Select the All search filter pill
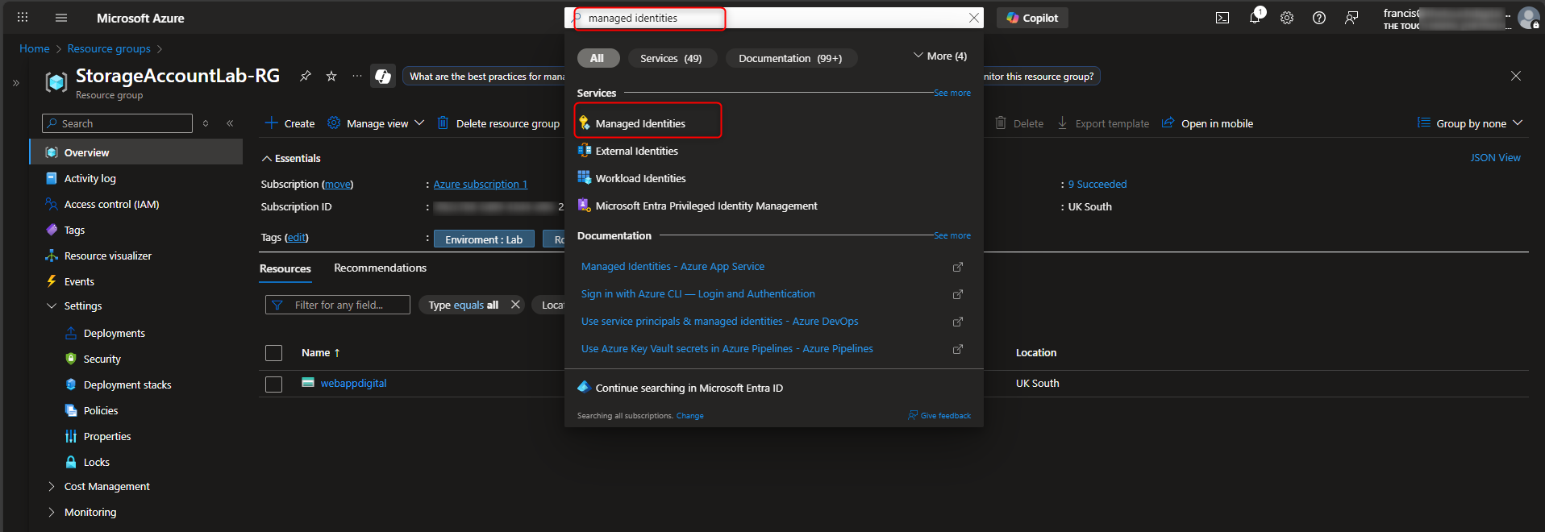 point(598,58)
